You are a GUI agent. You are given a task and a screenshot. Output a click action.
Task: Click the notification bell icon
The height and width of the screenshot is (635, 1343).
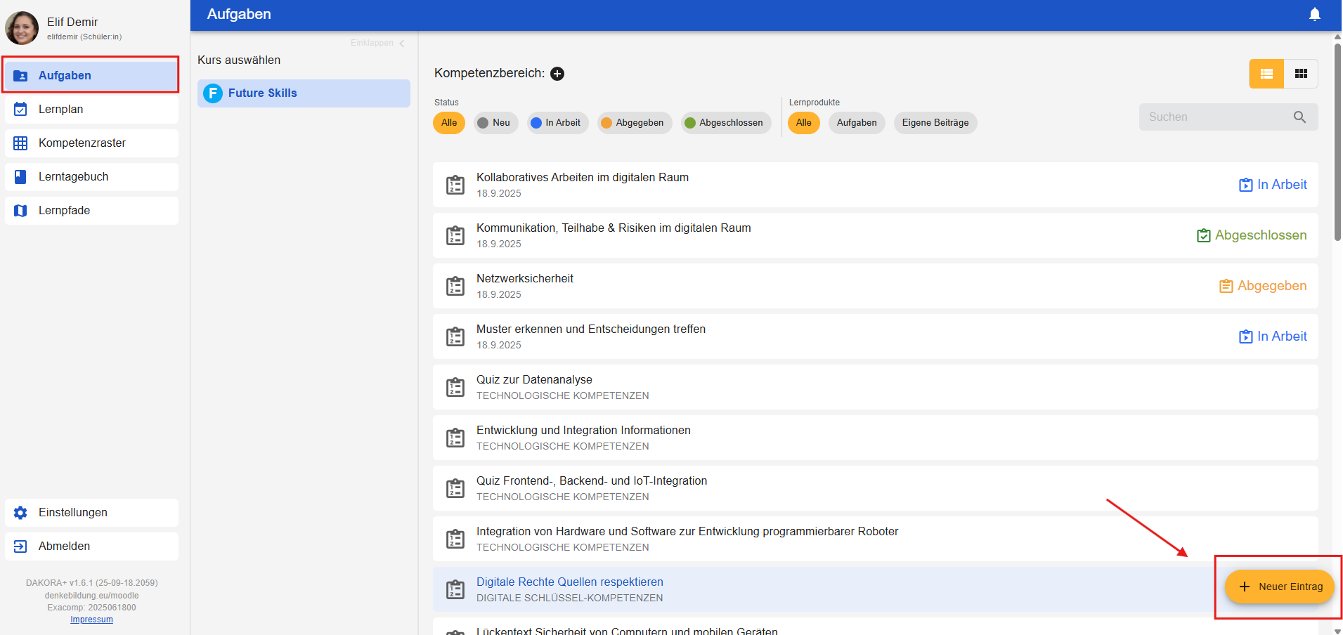(x=1314, y=15)
